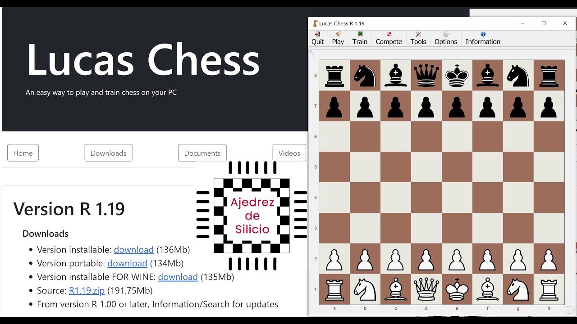
Task: Select the white bishop on f1
Action: tap(488, 289)
